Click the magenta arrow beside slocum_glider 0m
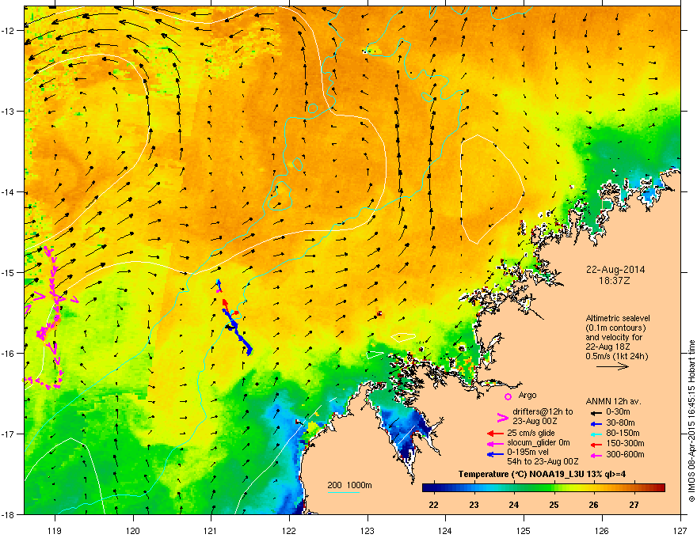 pos(495,444)
